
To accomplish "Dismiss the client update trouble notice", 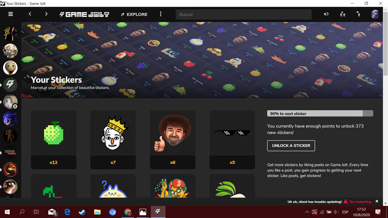I will tap(377, 202).
